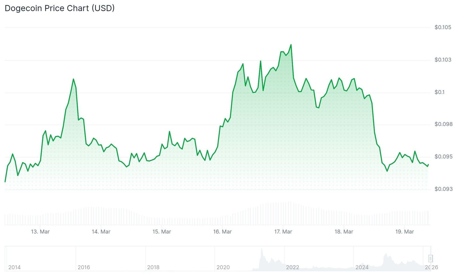This screenshot has width=458, height=278.
Task: Click the Dogecoin Price Chart (USD) title
Action: [60, 8]
